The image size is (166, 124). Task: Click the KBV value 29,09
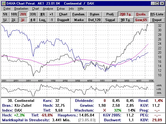(x=157, y=120)
